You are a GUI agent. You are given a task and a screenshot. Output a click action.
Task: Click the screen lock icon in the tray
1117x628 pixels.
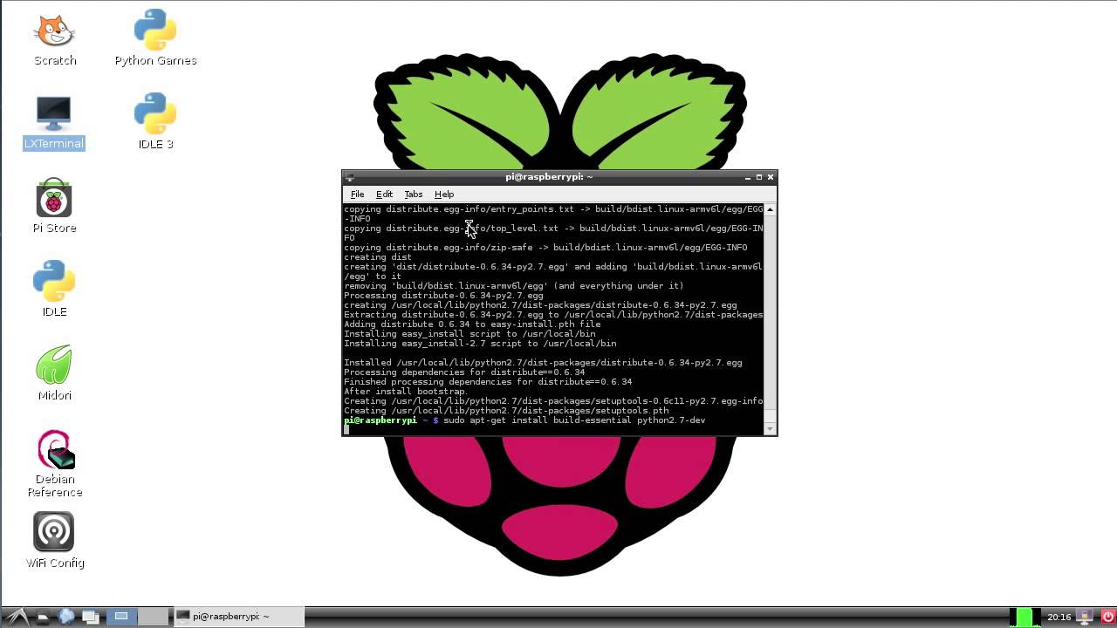tap(1086, 617)
